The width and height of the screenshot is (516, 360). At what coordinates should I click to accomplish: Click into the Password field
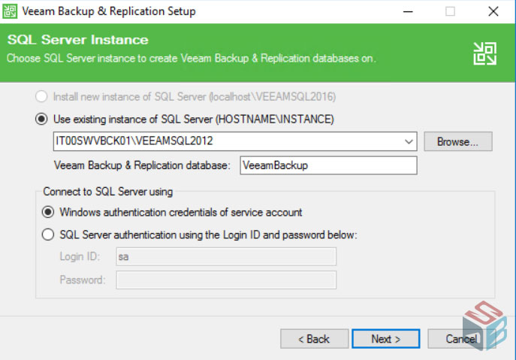click(x=225, y=280)
